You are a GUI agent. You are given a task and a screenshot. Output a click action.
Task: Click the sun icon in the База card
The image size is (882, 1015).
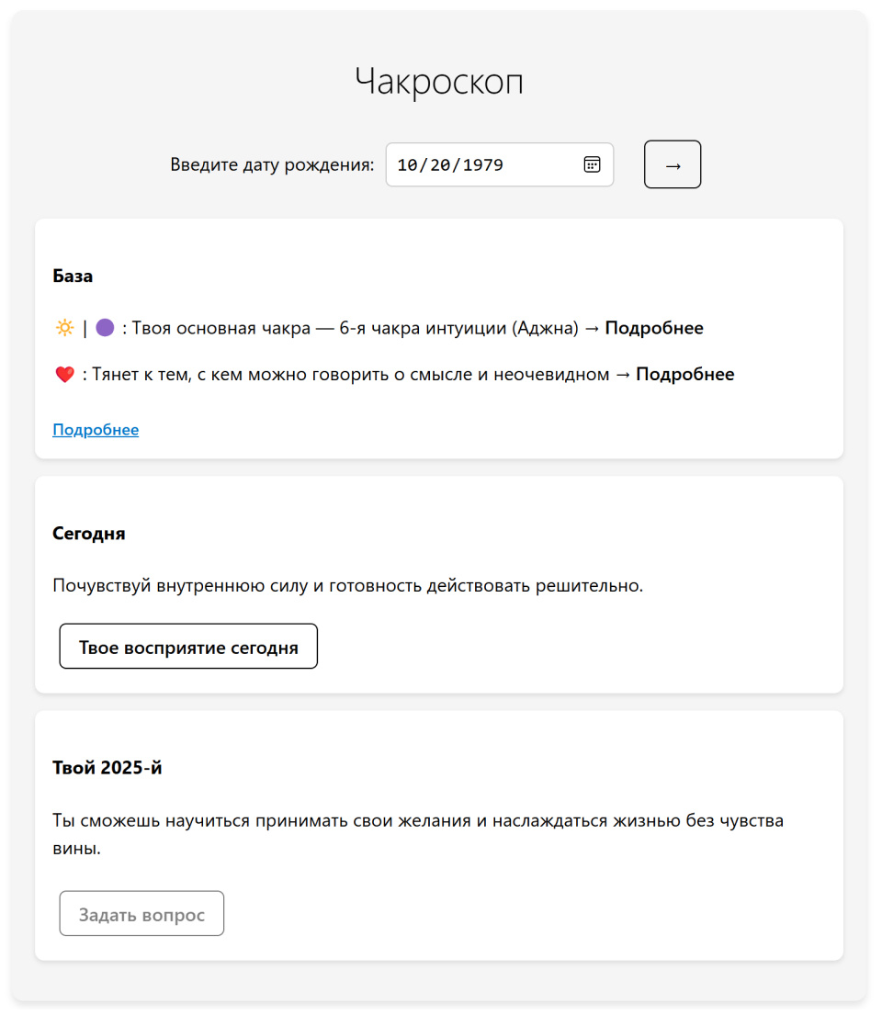point(62,327)
